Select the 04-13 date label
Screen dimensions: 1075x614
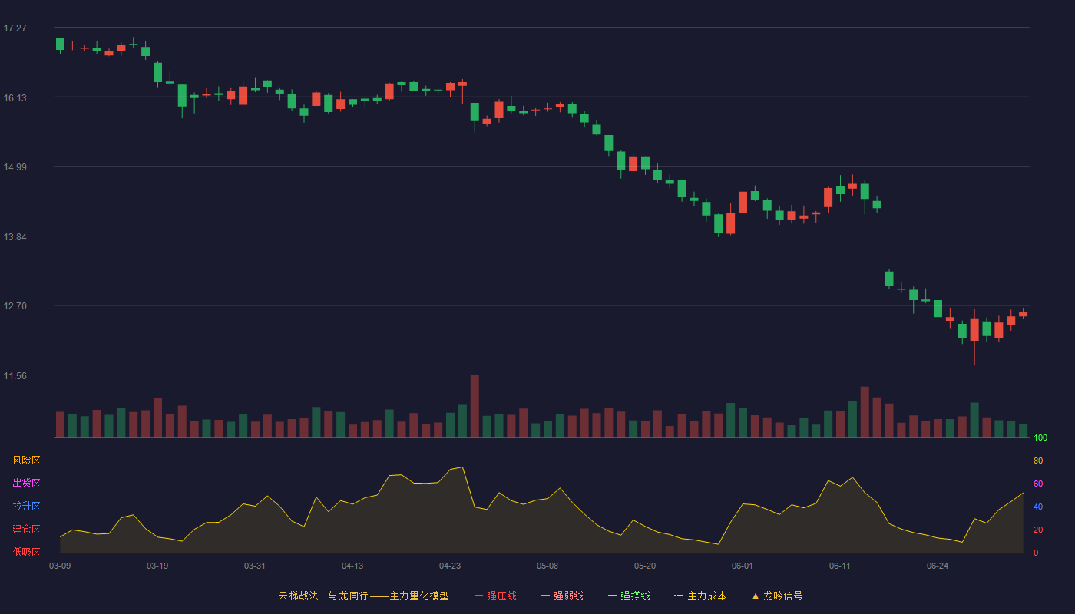(x=352, y=566)
